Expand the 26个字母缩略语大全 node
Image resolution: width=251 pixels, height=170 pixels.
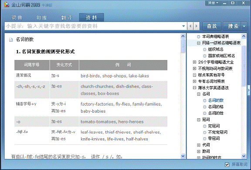click(194, 62)
